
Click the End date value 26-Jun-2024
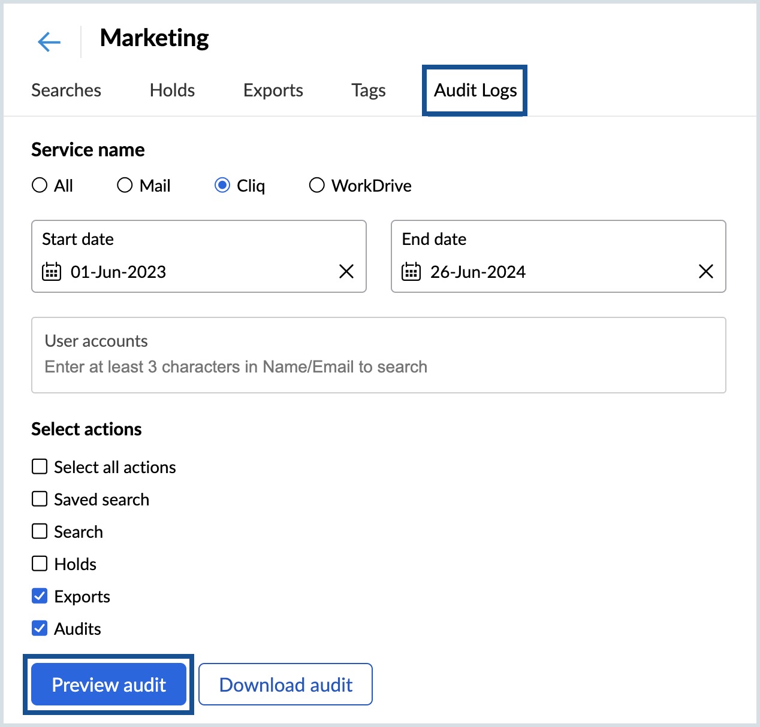point(478,272)
